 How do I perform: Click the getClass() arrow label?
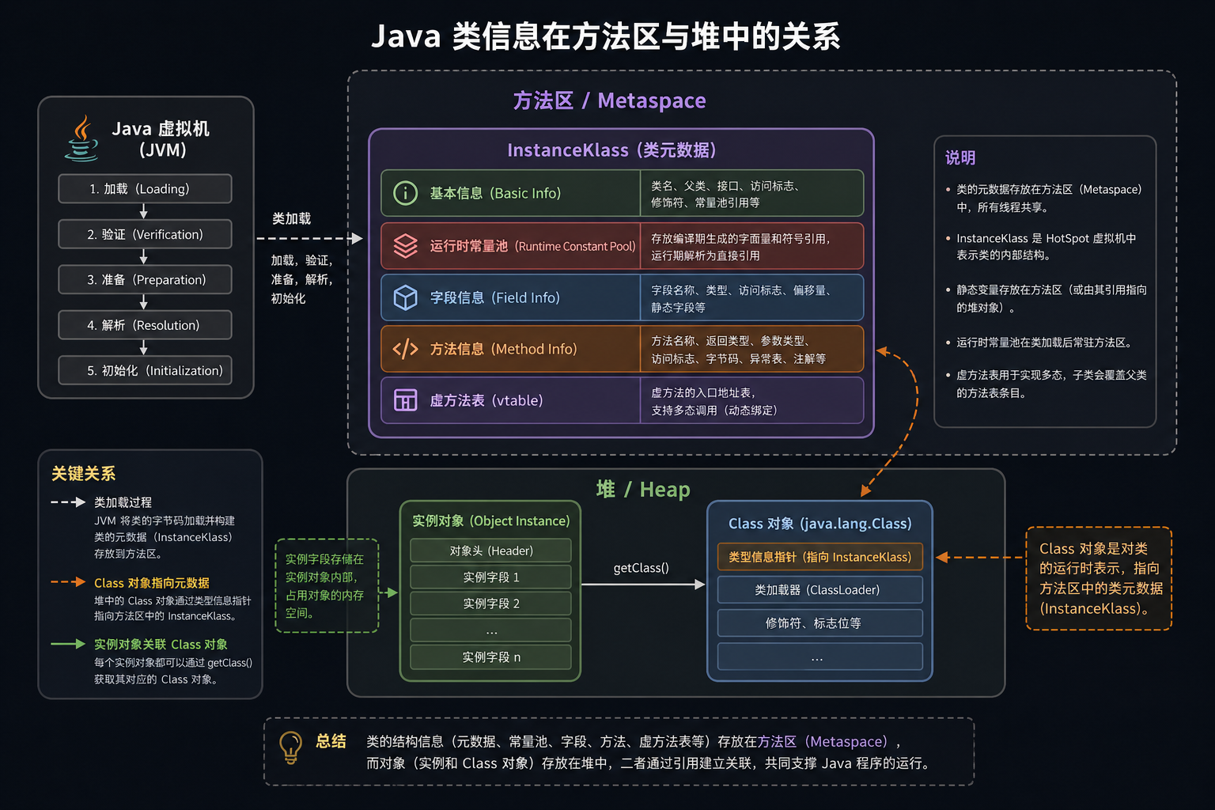pos(642,568)
